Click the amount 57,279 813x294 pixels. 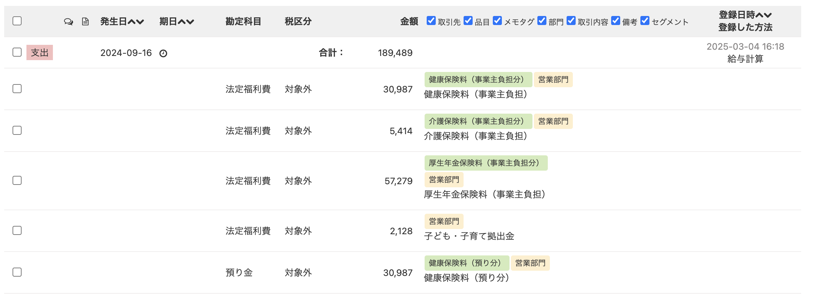[398, 181]
